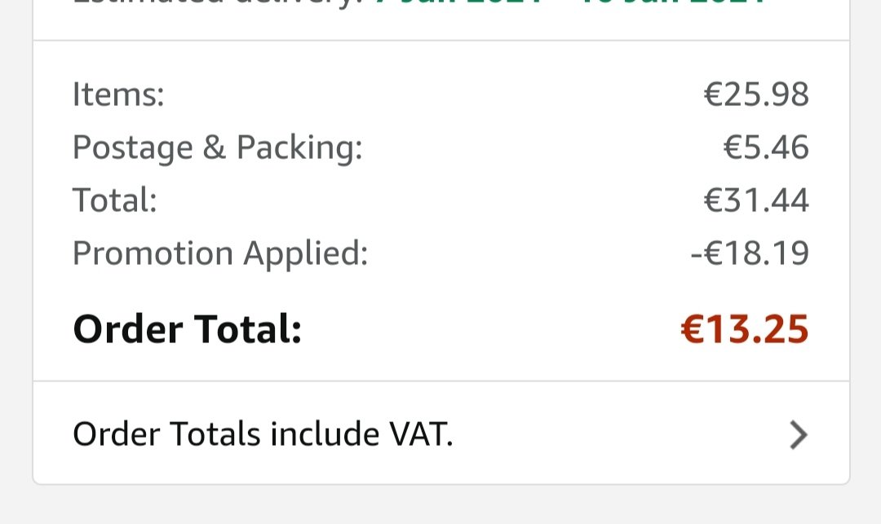Select the -€18.19 promotion discount
This screenshot has height=524, width=881.
click(750, 253)
